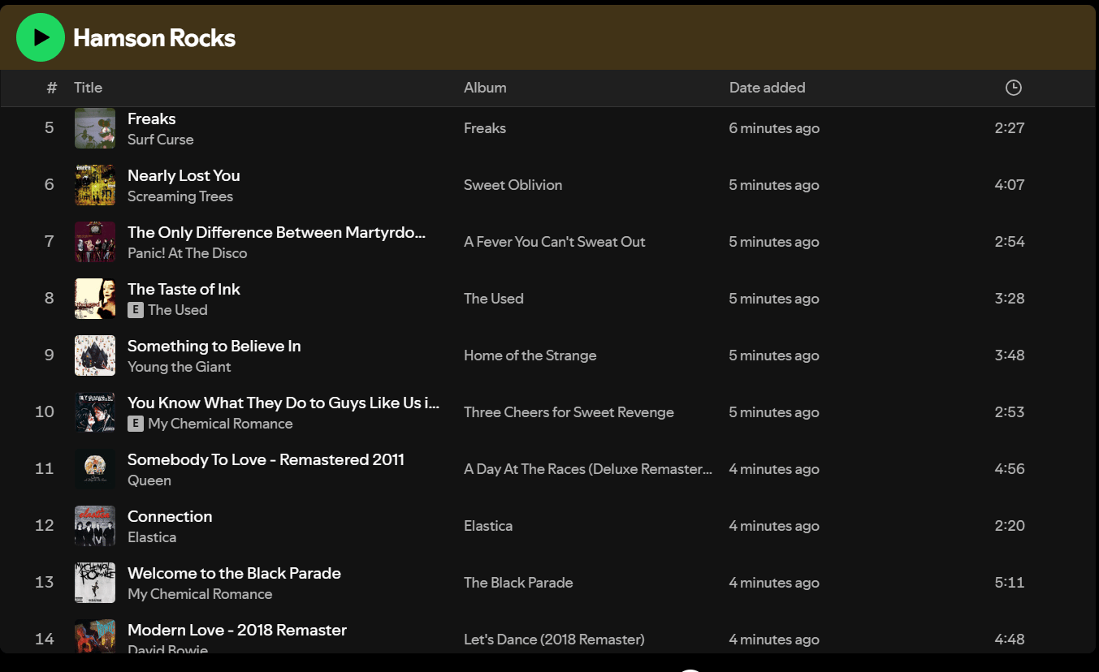Go to artist Surf Curse
Screen dimensions: 1099x672
161,140
